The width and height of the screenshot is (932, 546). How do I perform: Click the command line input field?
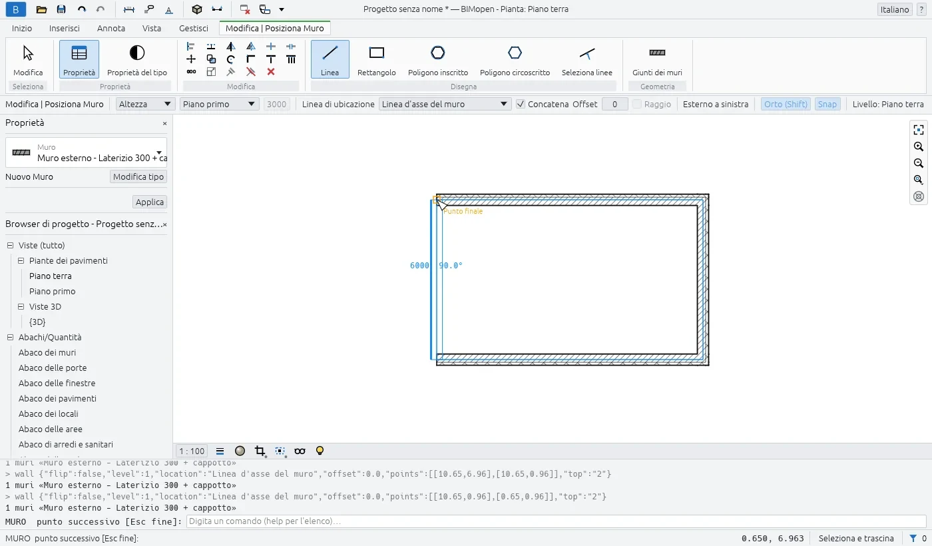click(x=556, y=521)
